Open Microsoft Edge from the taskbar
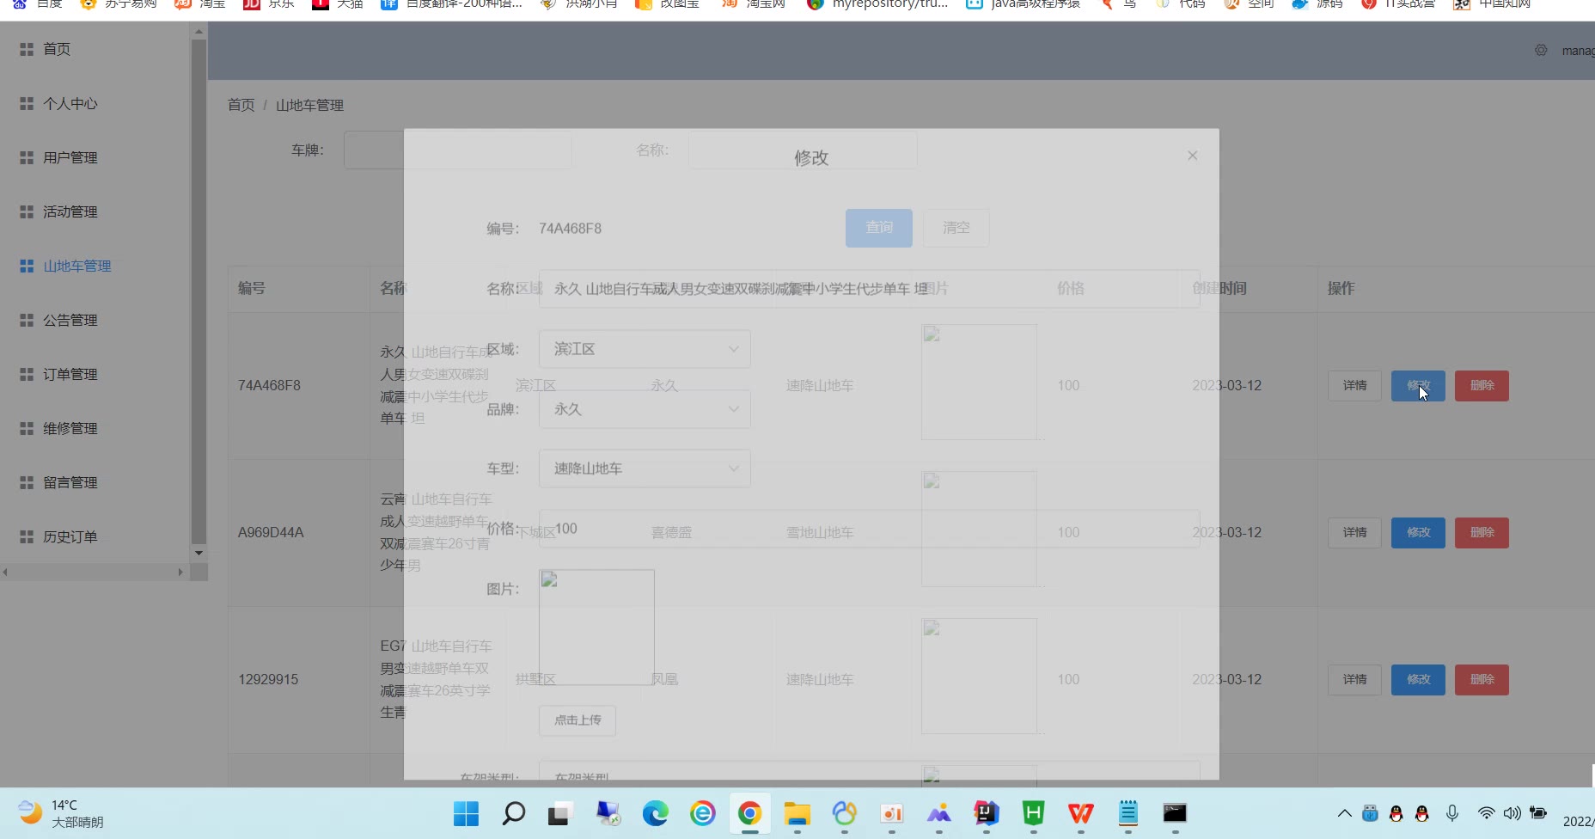The image size is (1595, 839). pos(655,813)
